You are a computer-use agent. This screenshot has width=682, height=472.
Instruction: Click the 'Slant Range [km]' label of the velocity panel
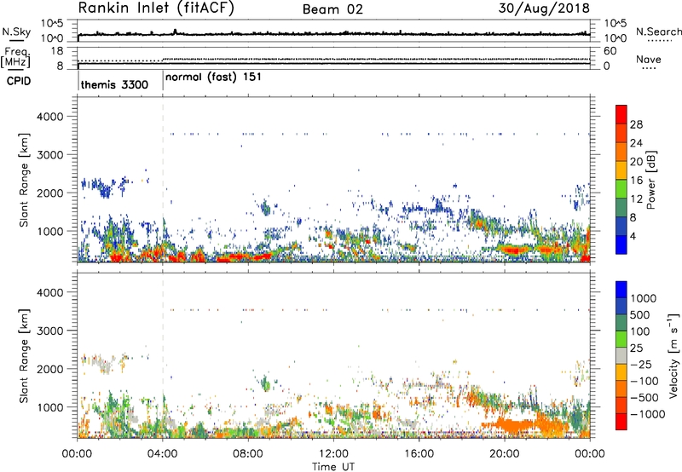click(24, 356)
